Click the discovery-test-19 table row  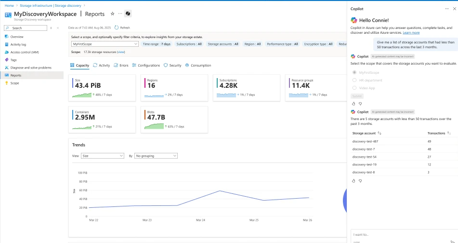pyautogui.click(x=404, y=164)
